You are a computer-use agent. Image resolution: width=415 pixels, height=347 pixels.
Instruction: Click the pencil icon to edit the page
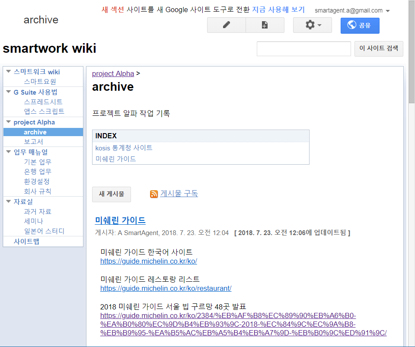point(226,25)
